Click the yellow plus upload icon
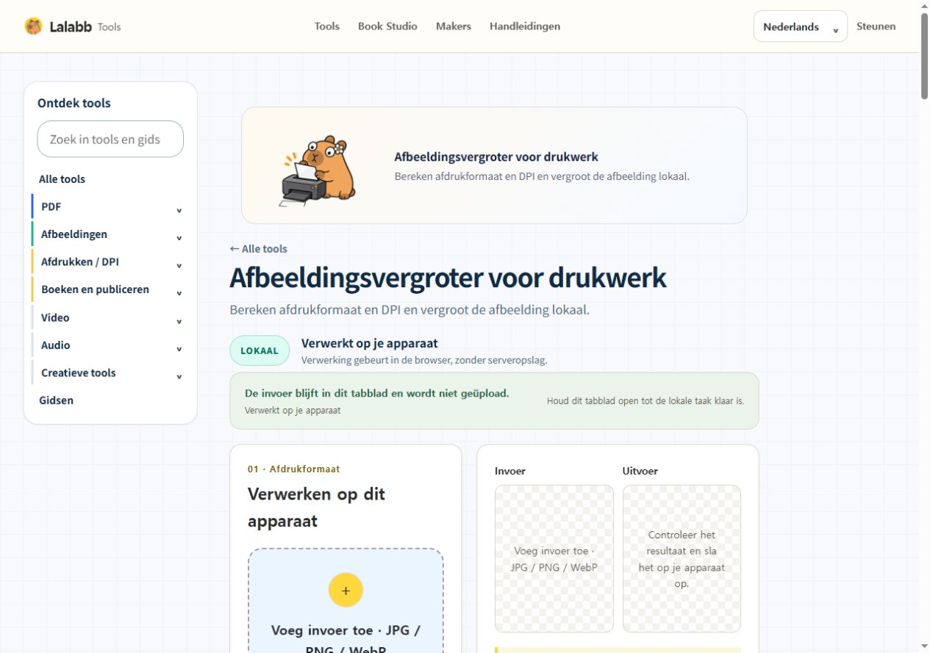Image resolution: width=930 pixels, height=653 pixels. click(x=346, y=590)
